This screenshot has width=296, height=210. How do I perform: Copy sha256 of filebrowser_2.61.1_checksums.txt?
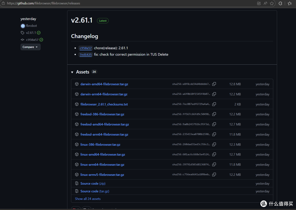coord(214,104)
